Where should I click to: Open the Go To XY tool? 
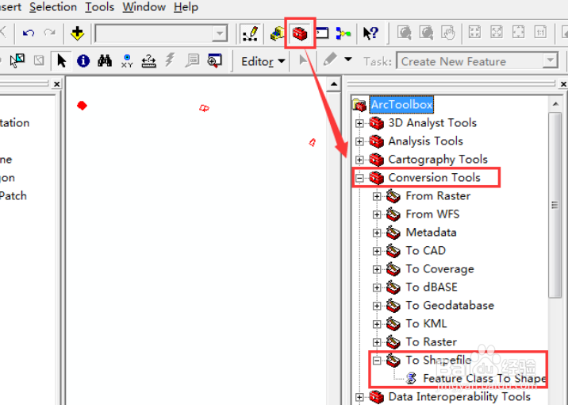127,60
